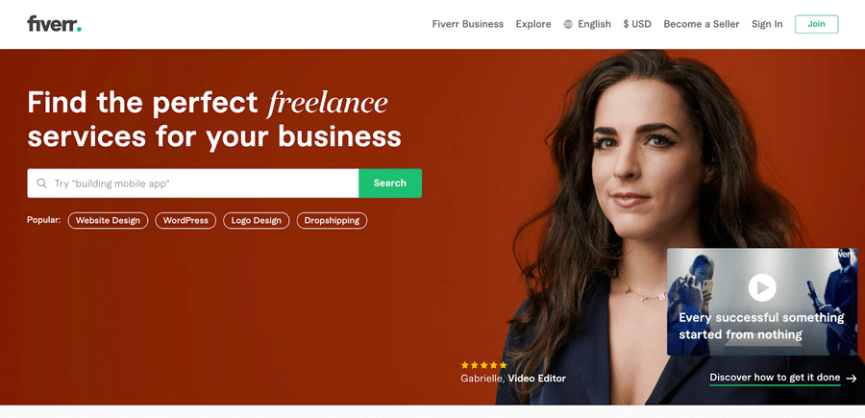Open the Fiverr Business menu item
865x418 pixels.
[x=468, y=24]
